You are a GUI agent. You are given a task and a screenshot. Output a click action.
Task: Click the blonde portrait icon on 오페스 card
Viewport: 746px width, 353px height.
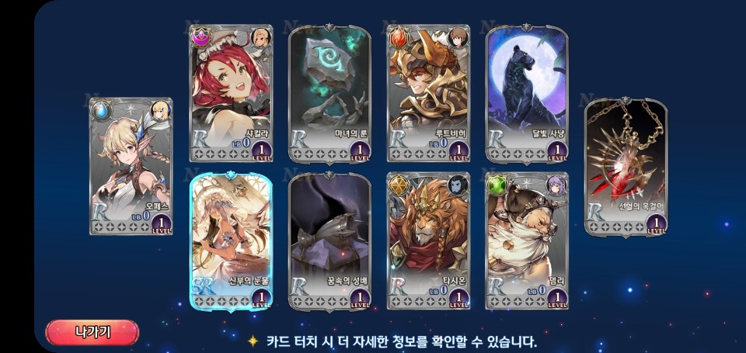click(x=160, y=111)
